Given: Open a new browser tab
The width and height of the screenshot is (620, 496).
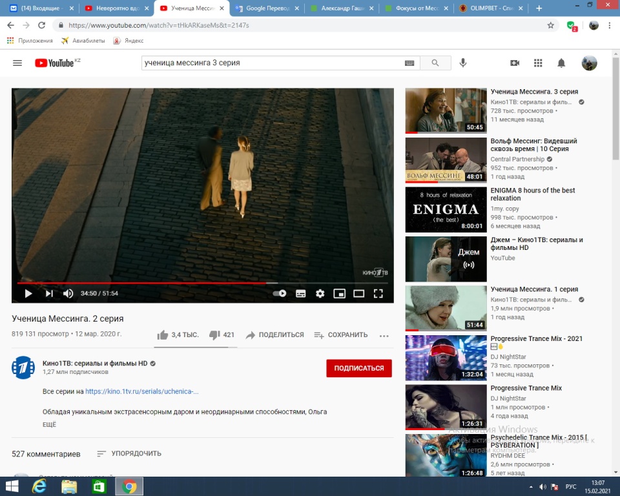Looking at the screenshot, I should 539,8.
